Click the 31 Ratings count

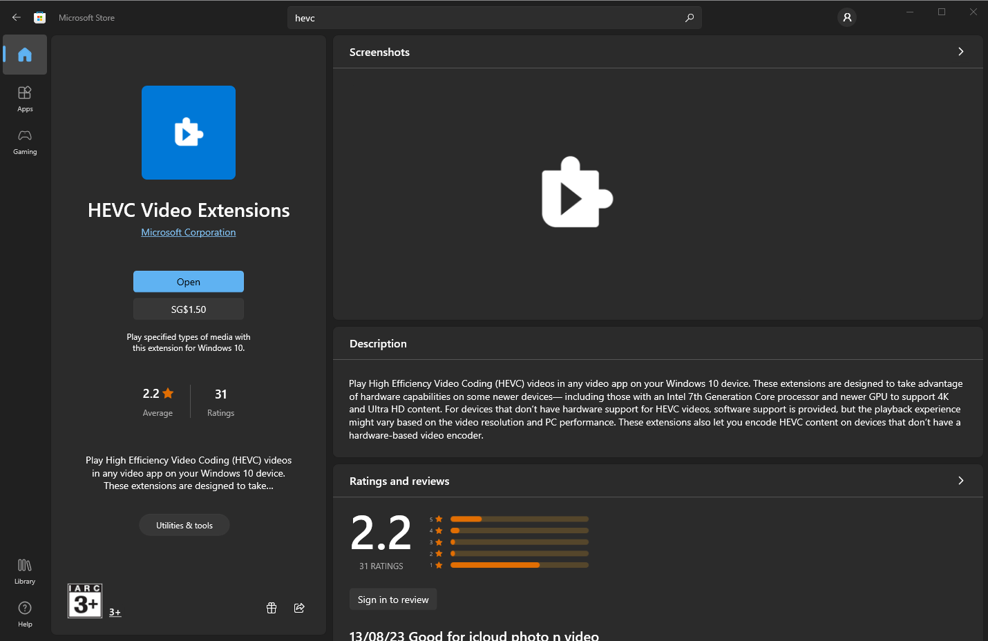pyautogui.click(x=221, y=401)
